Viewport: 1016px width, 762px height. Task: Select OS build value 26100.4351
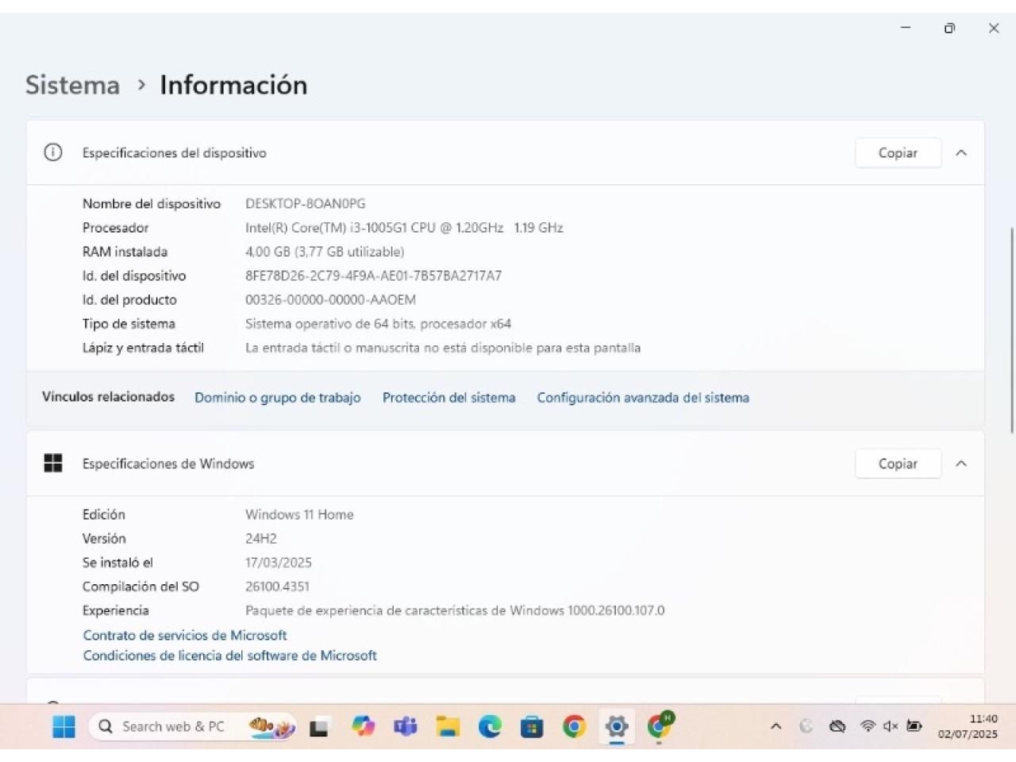pyautogui.click(x=277, y=587)
